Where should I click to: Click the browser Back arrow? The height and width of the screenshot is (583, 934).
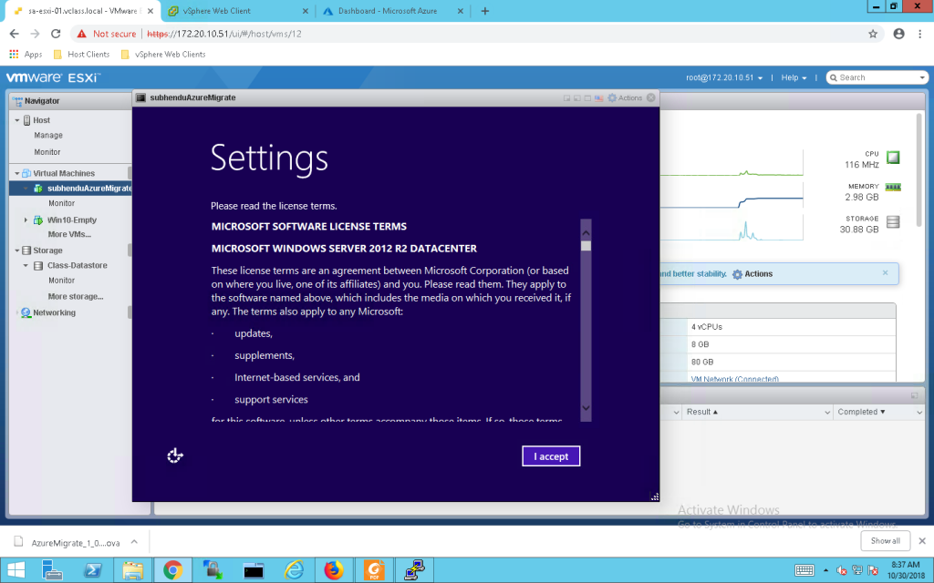tap(15, 34)
